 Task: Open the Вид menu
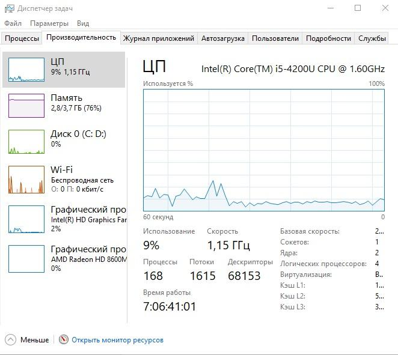tap(83, 23)
